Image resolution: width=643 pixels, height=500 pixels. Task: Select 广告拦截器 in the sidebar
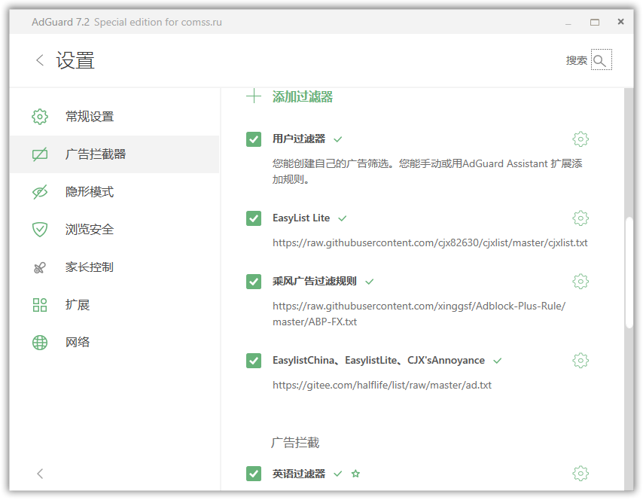pyautogui.click(x=114, y=154)
